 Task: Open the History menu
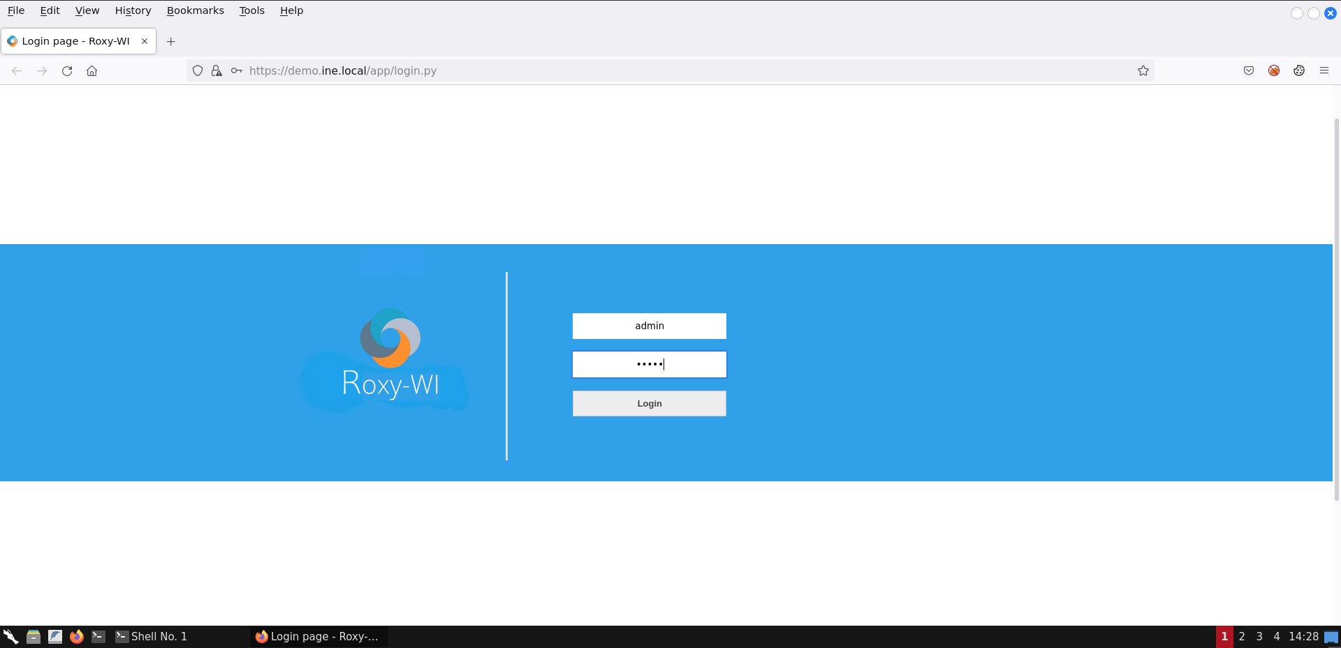pyautogui.click(x=133, y=10)
